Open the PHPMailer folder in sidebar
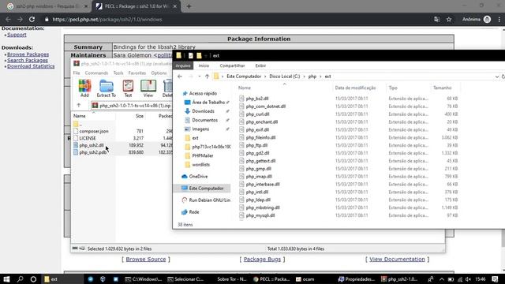The width and height of the screenshot is (505, 284). pos(200,156)
